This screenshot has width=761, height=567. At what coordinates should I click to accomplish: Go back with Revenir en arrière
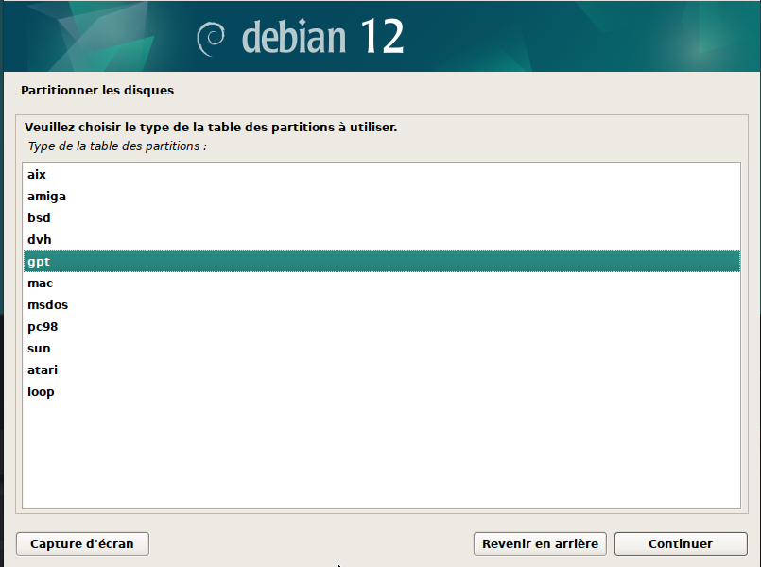540,543
